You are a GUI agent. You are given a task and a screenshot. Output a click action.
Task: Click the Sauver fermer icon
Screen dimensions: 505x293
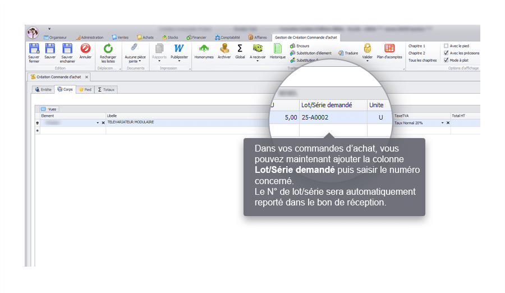(x=33, y=49)
